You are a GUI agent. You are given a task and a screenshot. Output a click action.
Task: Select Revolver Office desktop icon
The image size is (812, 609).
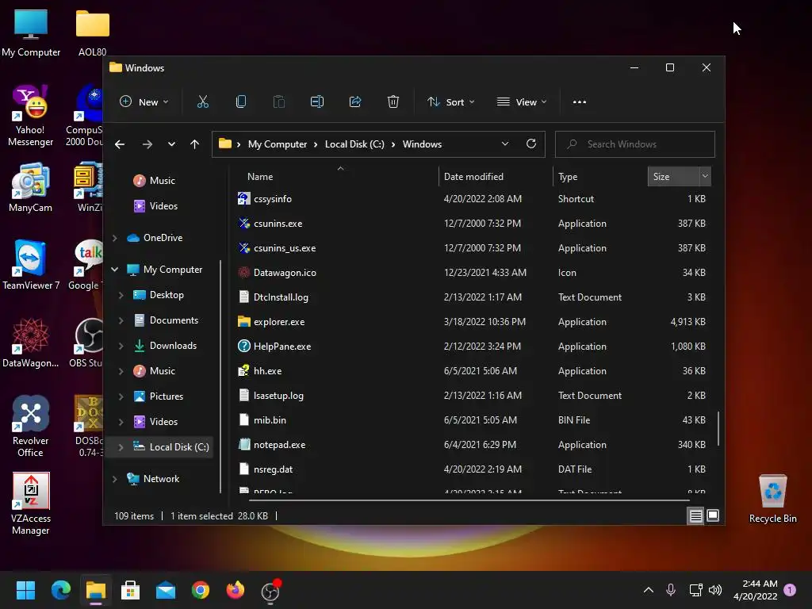31,426
